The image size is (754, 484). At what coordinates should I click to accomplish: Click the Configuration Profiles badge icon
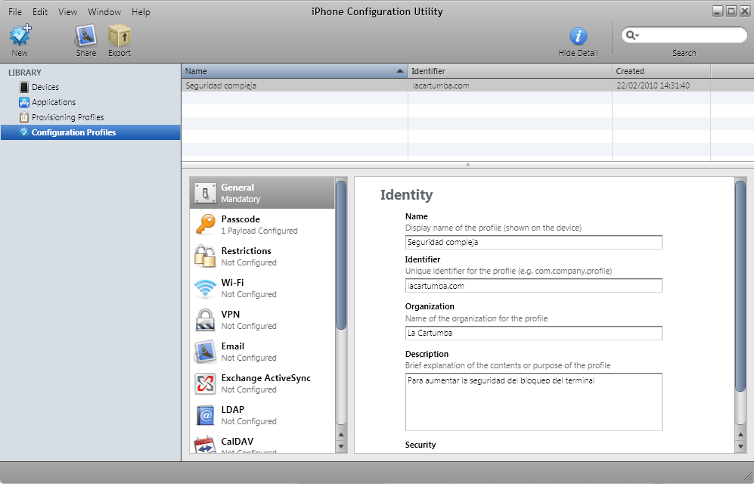coord(23,132)
